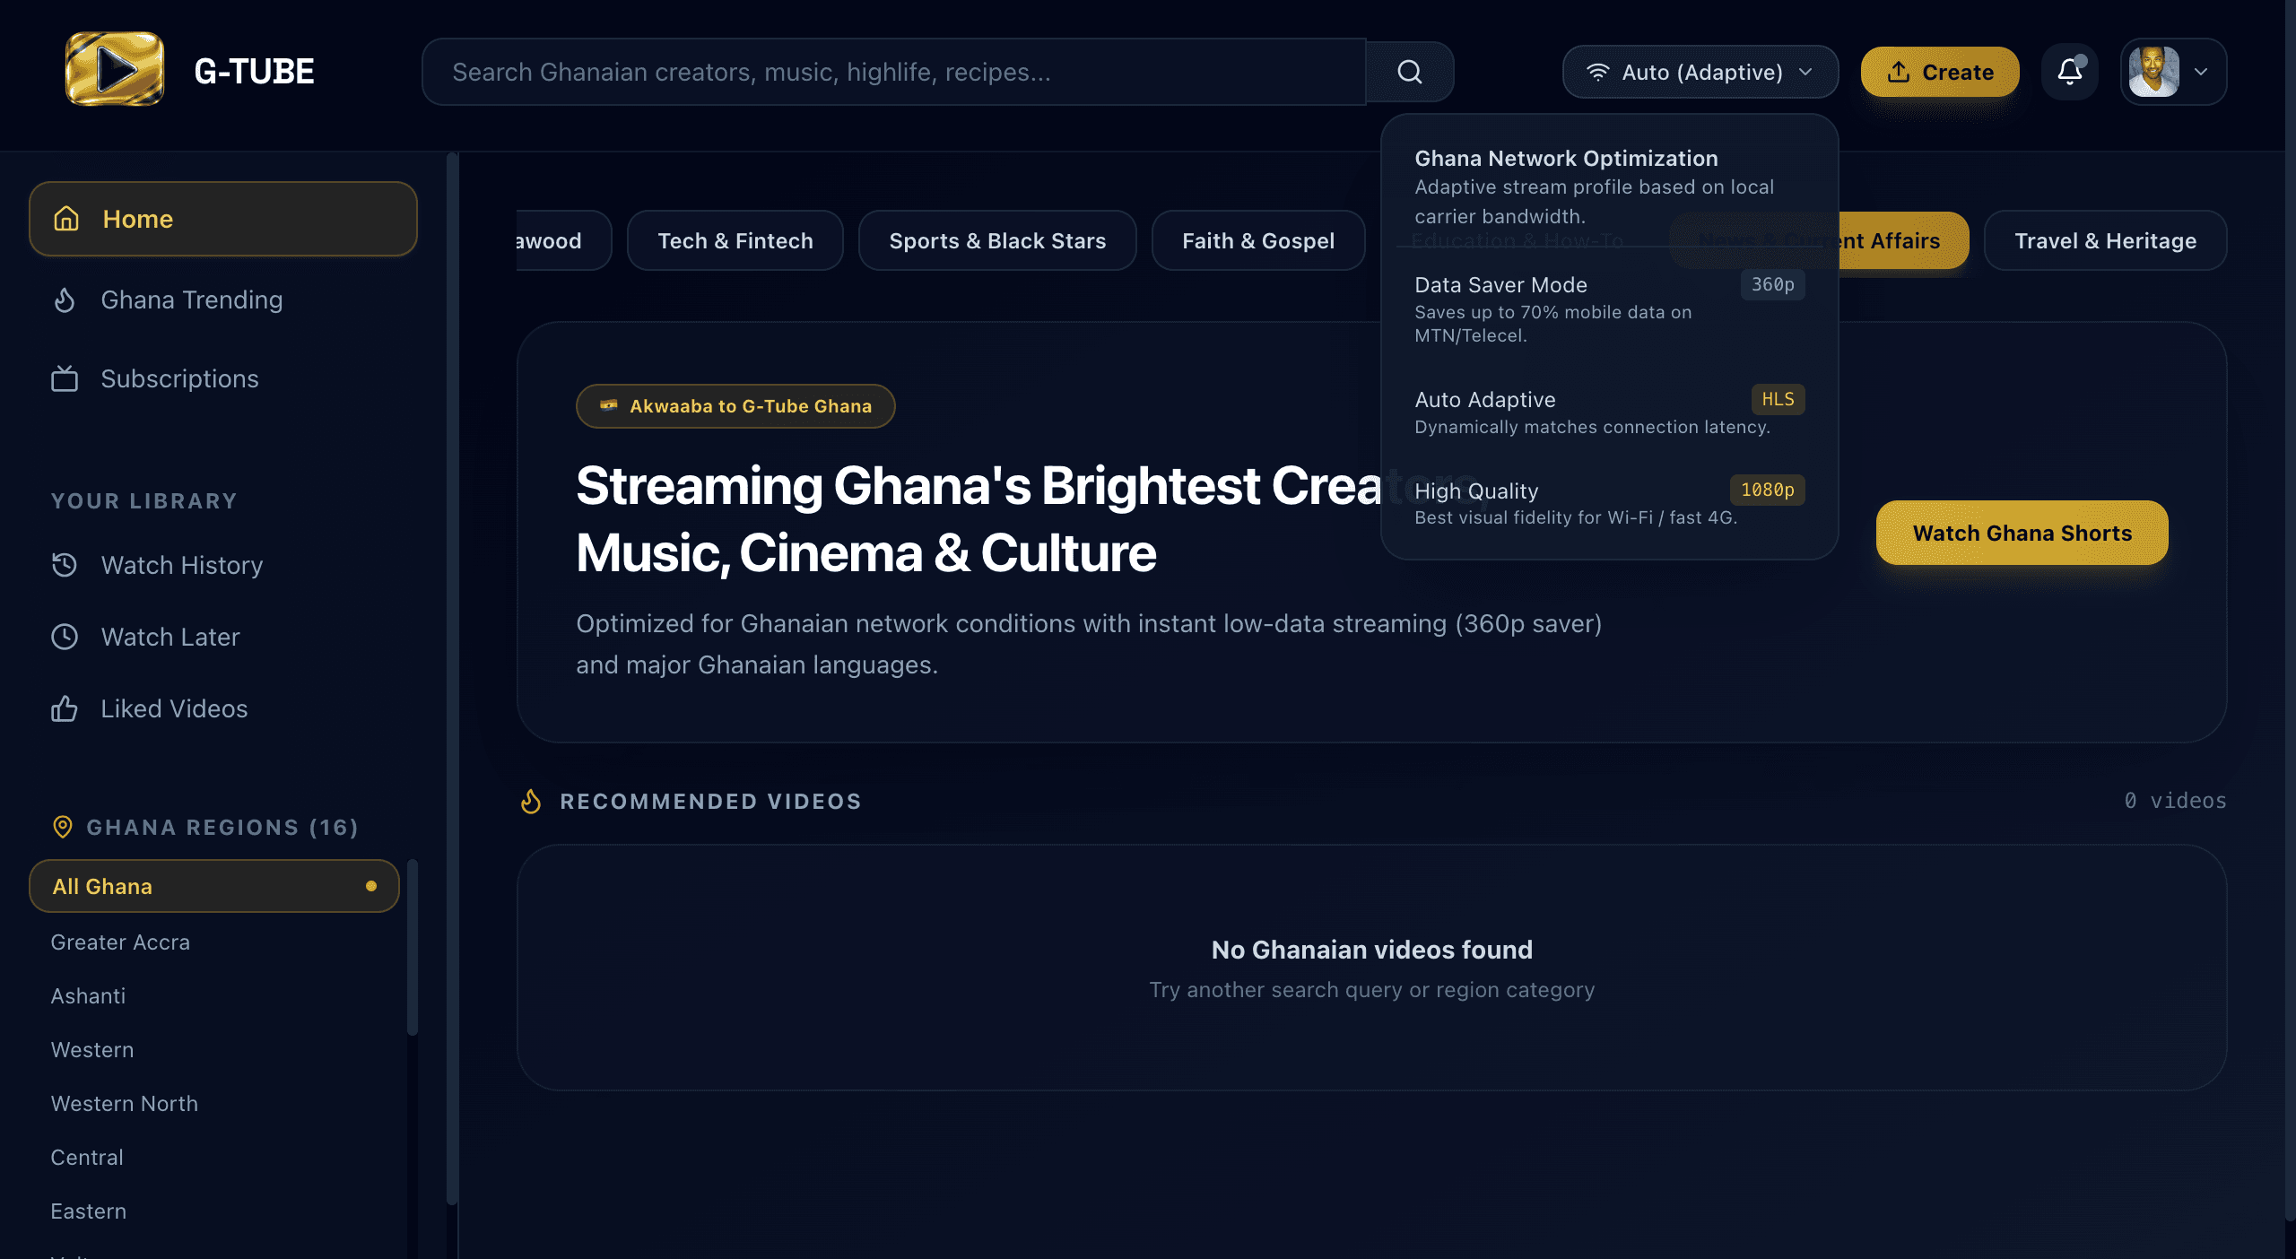Click the Ghana Trending flame icon
The image size is (2296, 1259).
[65, 300]
